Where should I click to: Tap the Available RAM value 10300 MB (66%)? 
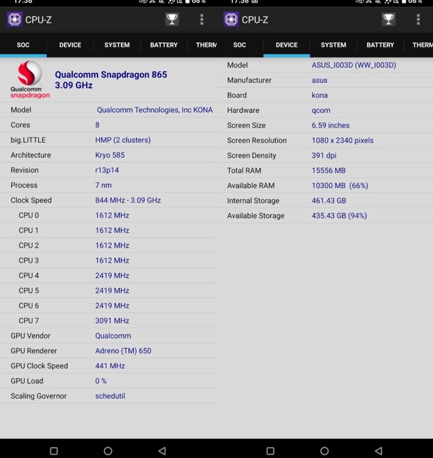[x=340, y=186]
